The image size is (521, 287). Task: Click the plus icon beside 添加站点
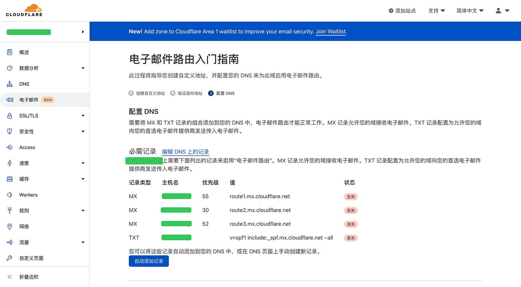(391, 11)
